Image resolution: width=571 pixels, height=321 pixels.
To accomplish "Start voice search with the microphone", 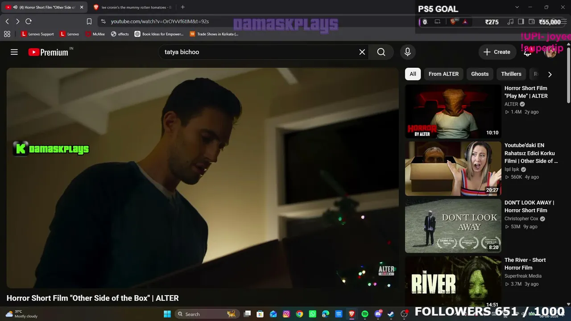I will [408, 52].
